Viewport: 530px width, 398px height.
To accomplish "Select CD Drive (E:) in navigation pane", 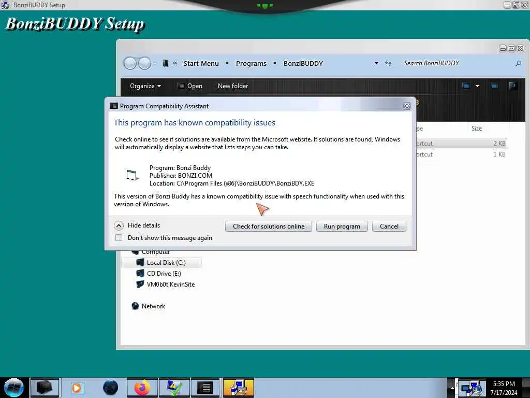I will (164, 274).
